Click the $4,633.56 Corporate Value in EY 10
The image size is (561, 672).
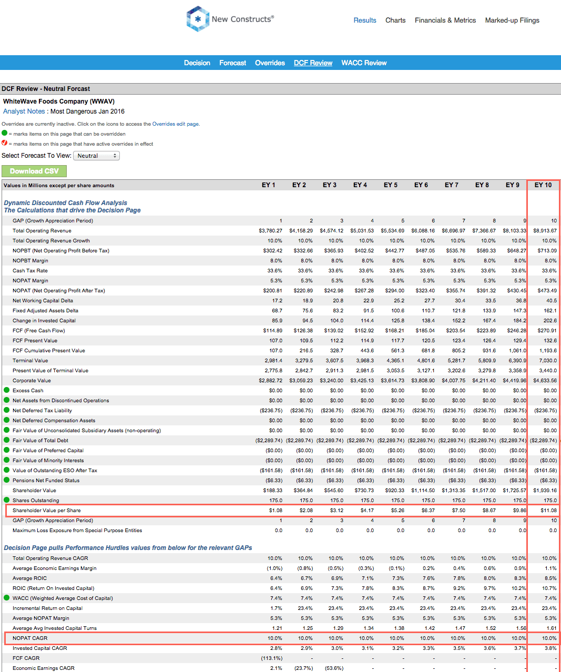[545, 380]
